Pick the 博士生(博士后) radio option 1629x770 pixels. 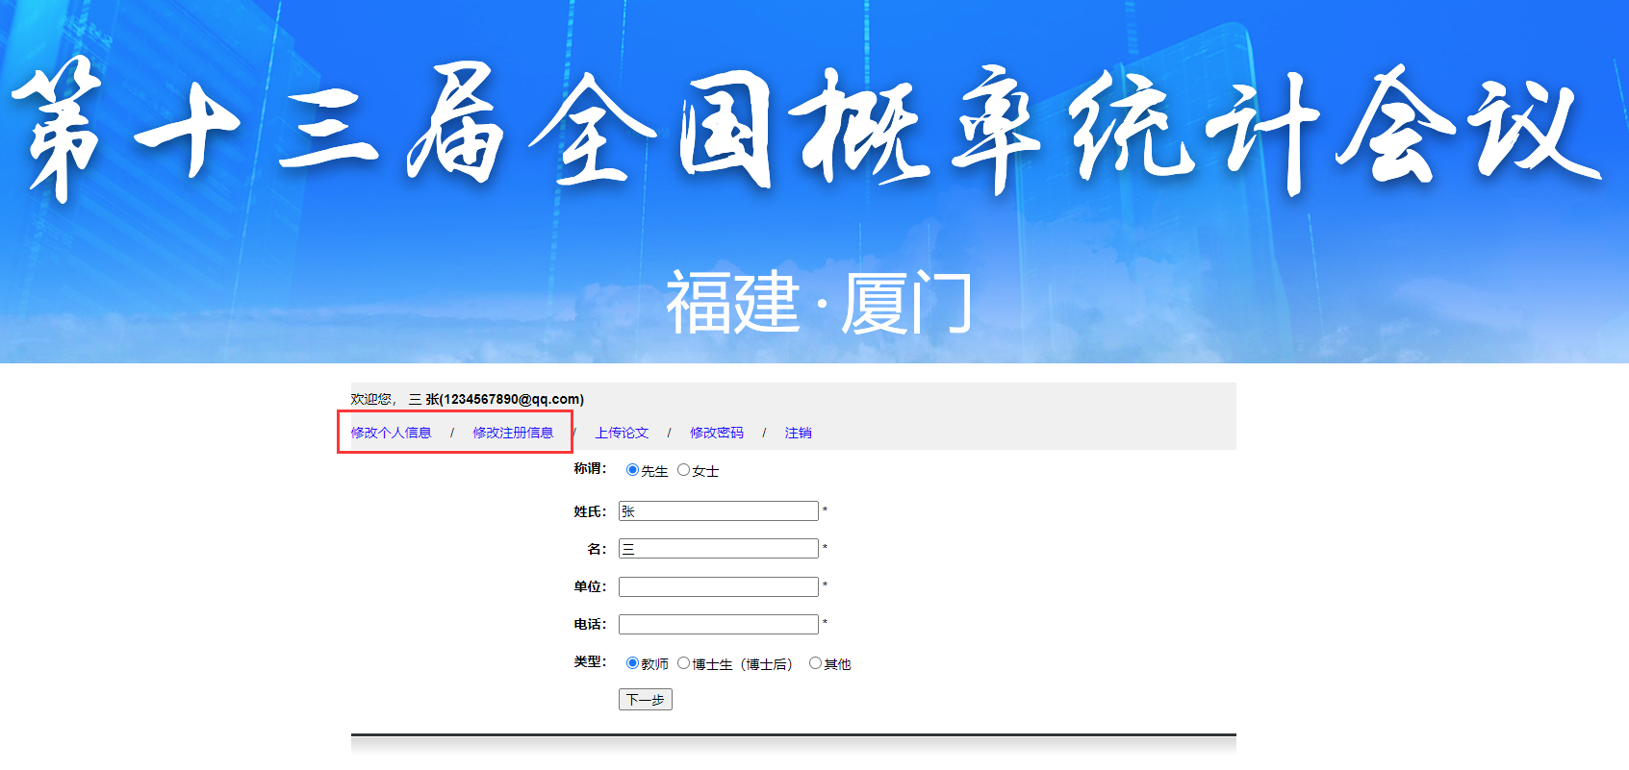point(684,663)
